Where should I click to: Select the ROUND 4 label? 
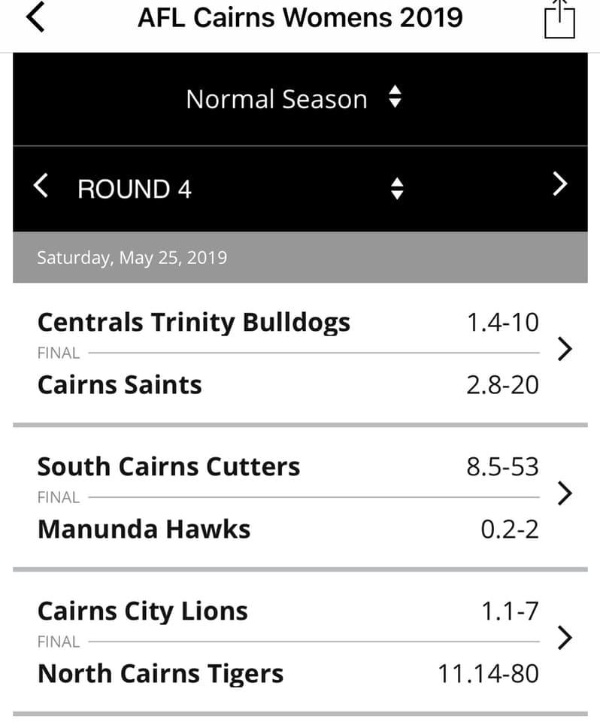[x=135, y=189]
